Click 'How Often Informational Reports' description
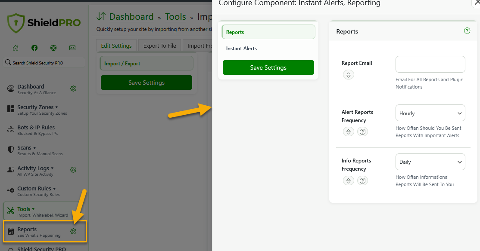Viewport: 480px width, 251px height. 424,181
